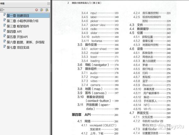Click the 3.8 地图 (map) entry
The image size is (189, 135).
pyautogui.click(x=98, y=89)
